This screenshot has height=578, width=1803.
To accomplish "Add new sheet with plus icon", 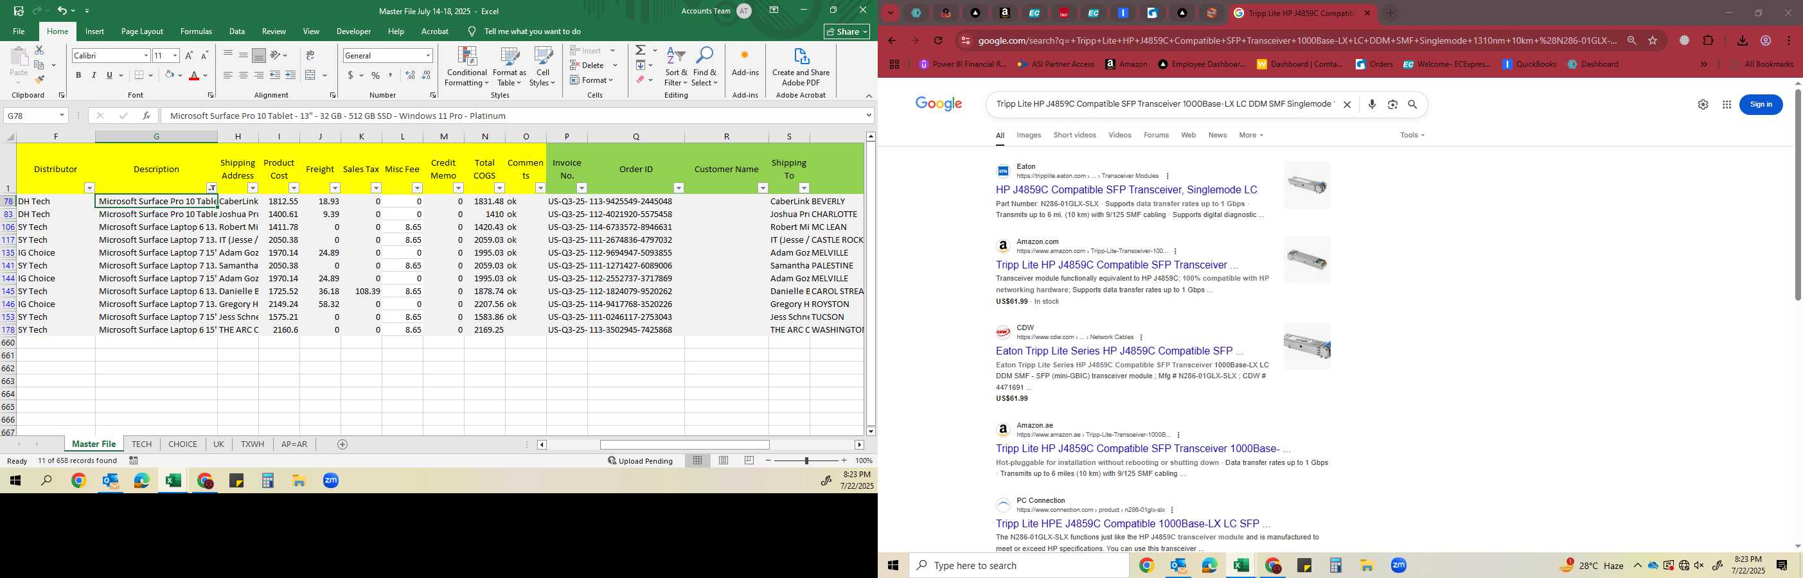I will [342, 444].
